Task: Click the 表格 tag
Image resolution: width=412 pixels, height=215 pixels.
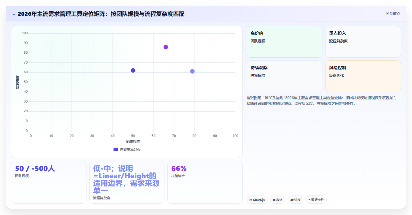Action: pos(278,200)
